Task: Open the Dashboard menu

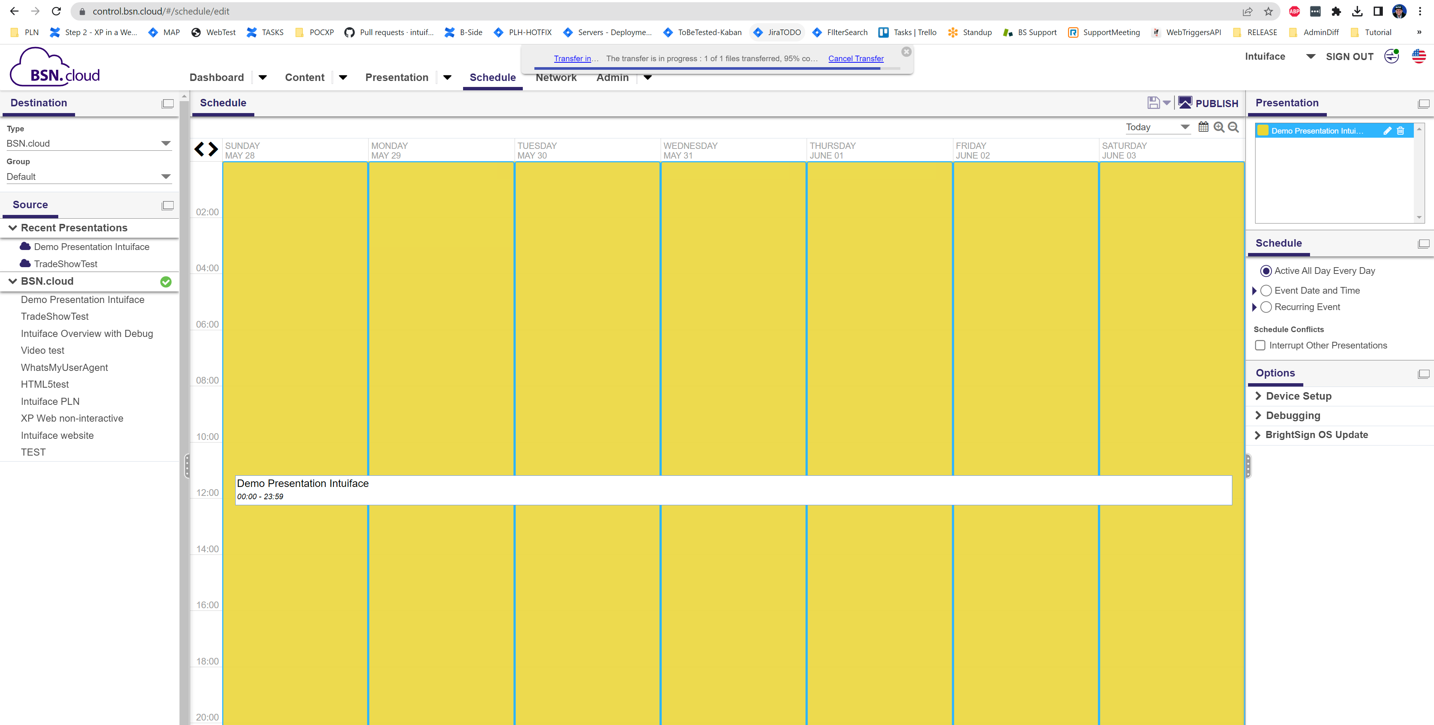Action: point(217,77)
